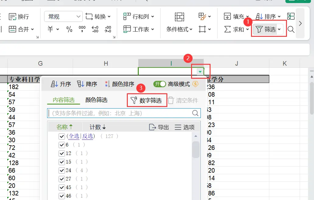Apply thousands separator 000 format
314x200 pixels.
click(82, 29)
